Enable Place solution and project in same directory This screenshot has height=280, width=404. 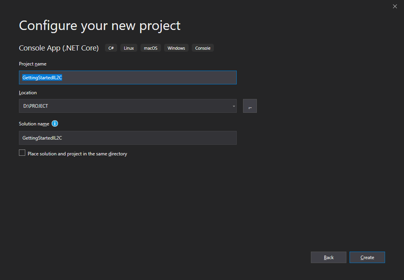(22, 153)
